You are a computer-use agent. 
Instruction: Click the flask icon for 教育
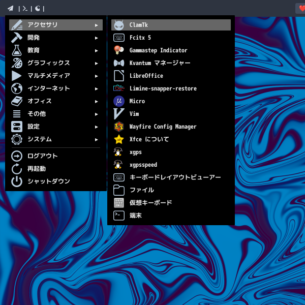[17, 50]
